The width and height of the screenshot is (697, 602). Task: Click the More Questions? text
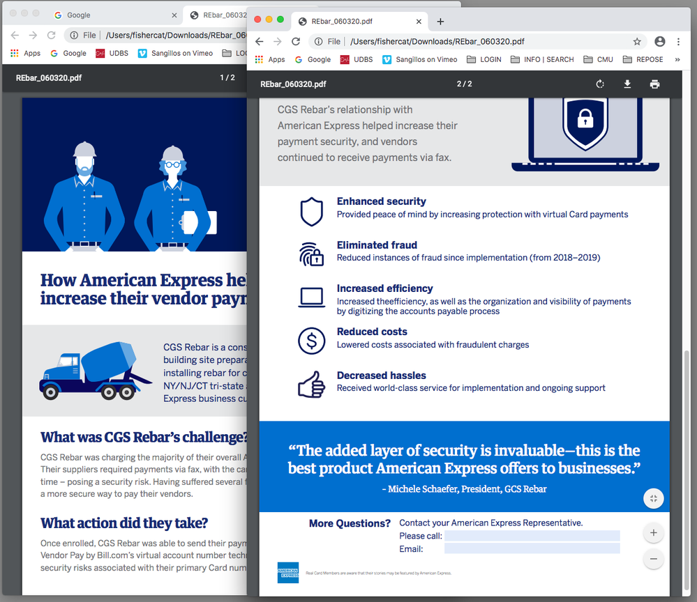click(x=350, y=523)
